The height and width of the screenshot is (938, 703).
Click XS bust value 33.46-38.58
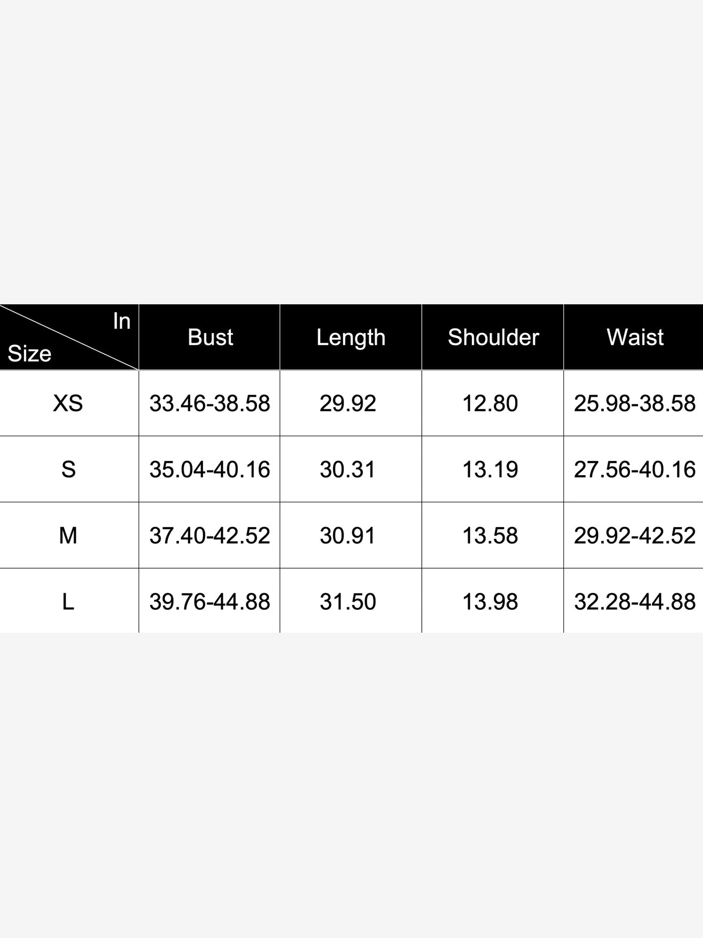[x=210, y=403]
